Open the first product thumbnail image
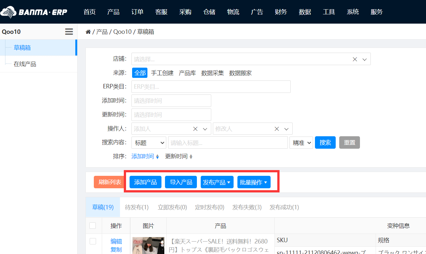 coord(148,245)
